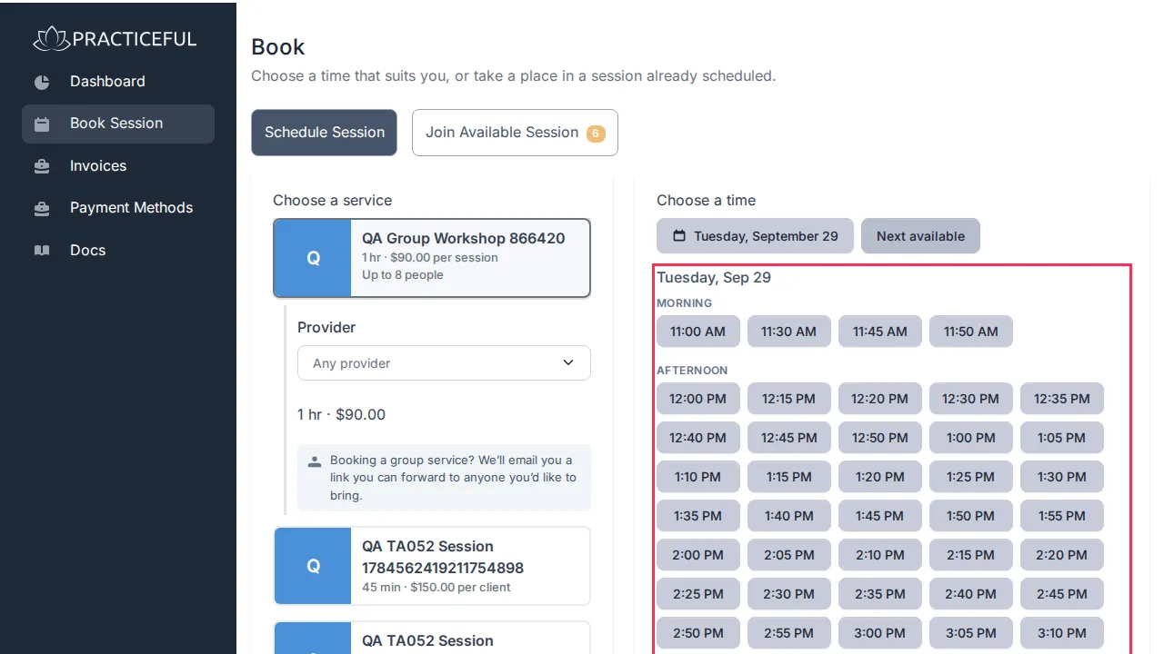The image size is (1164, 654).
Task: Open Dashboard in the sidebar
Action: coord(118,82)
